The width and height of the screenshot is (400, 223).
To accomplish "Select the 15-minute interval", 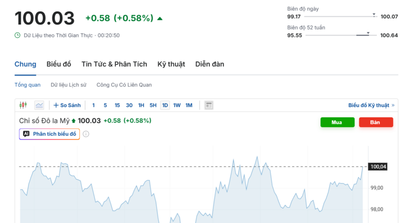I will (117, 105).
